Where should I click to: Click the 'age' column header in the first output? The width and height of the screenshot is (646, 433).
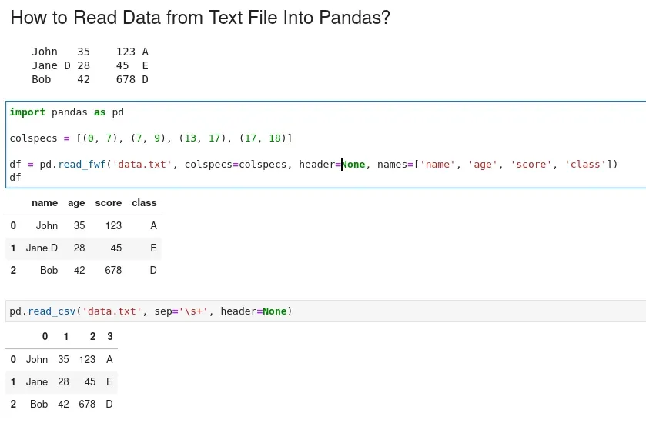coord(76,203)
